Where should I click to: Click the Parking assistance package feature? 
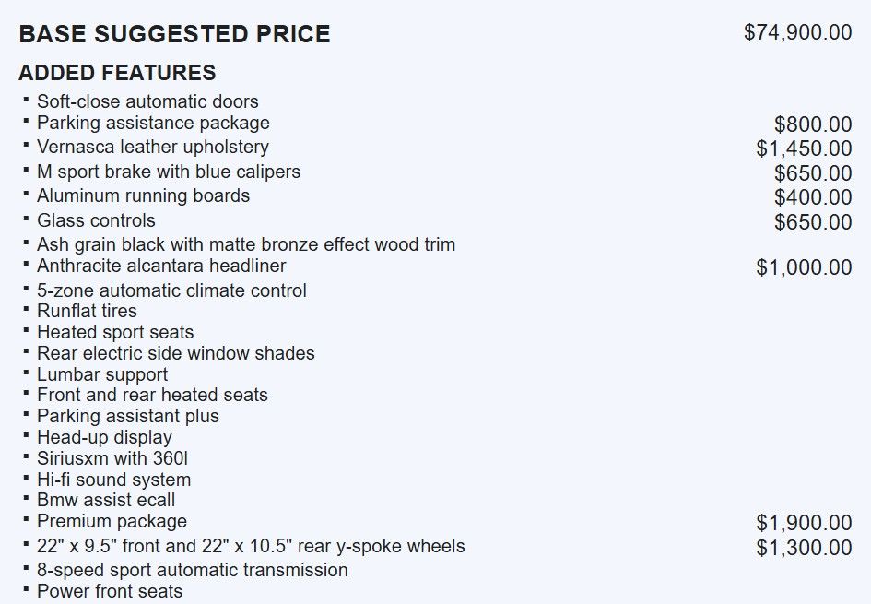click(153, 123)
